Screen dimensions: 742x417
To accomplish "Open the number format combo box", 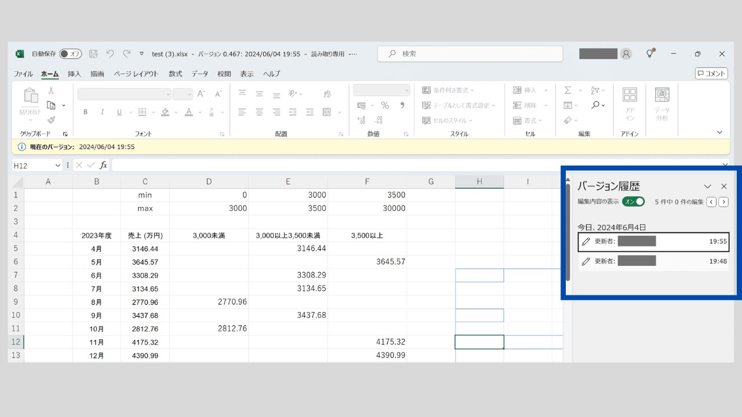I will pyautogui.click(x=381, y=90).
